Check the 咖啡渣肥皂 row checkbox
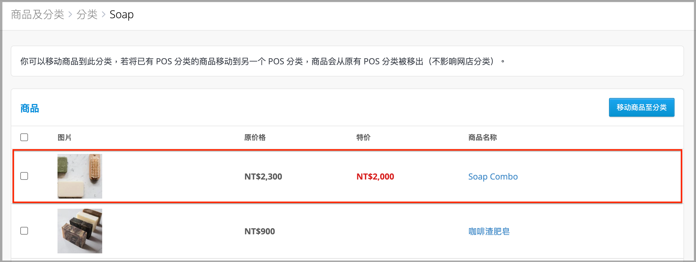The width and height of the screenshot is (696, 262). [24, 231]
